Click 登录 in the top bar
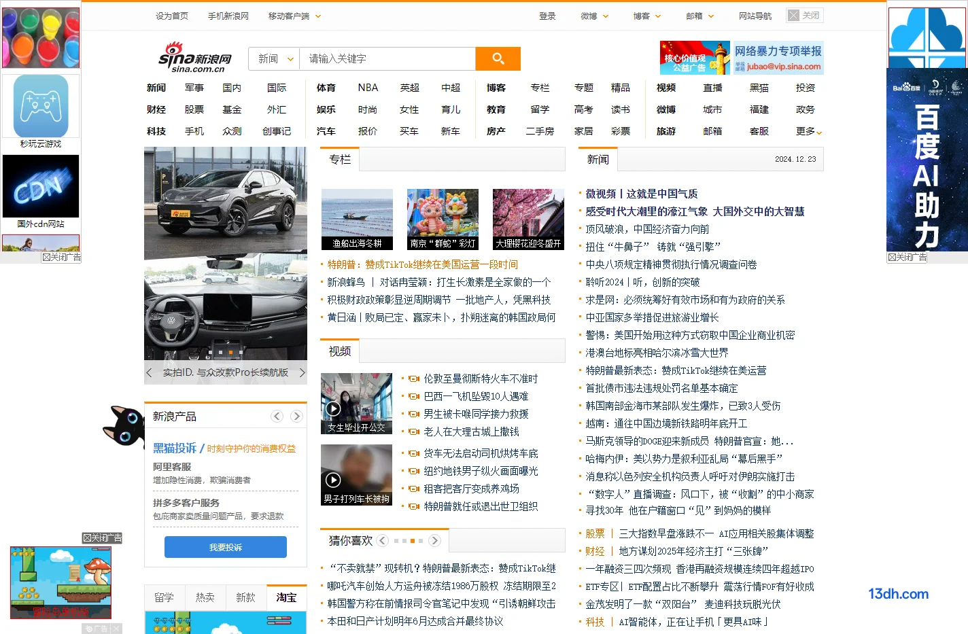This screenshot has width=968, height=634. (547, 16)
